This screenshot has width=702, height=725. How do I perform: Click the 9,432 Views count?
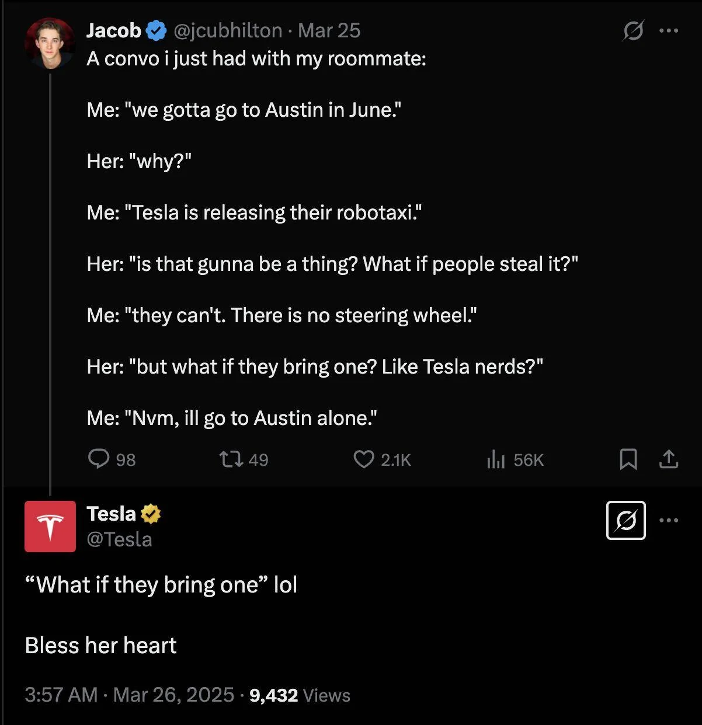(300, 695)
